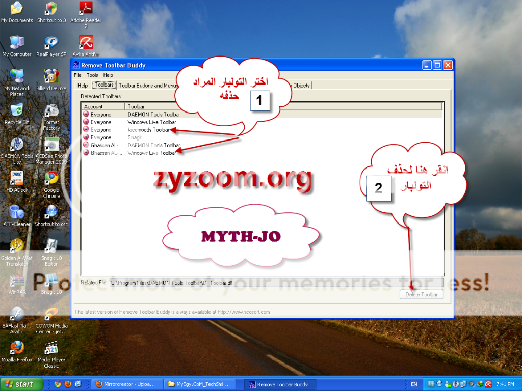The height and width of the screenshot is (391, 522).
Task: Launch Golden Al-Wafi Translator shortcut
Action: point(17,253)
